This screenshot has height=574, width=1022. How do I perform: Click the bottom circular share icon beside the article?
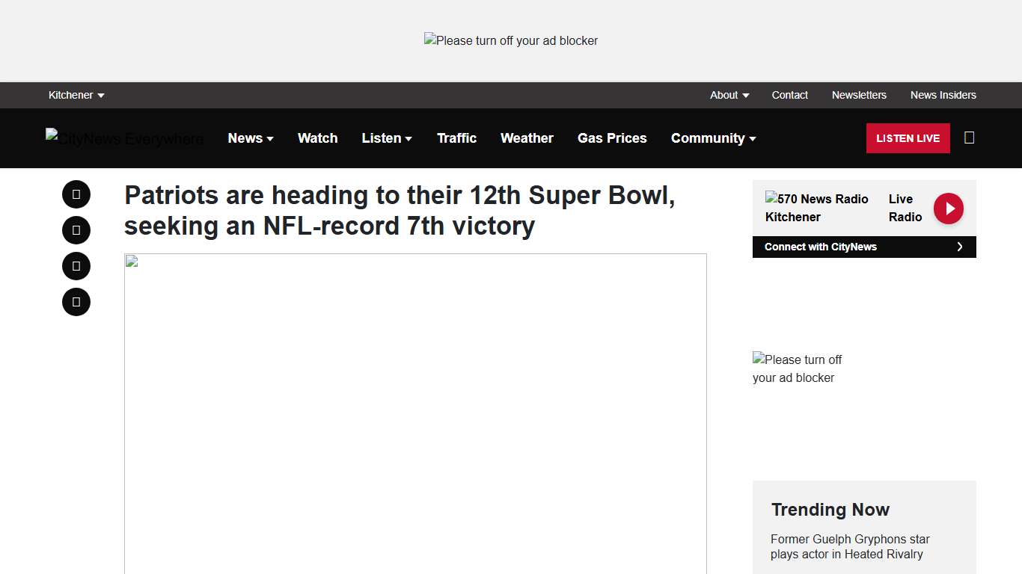pos(76,302)
